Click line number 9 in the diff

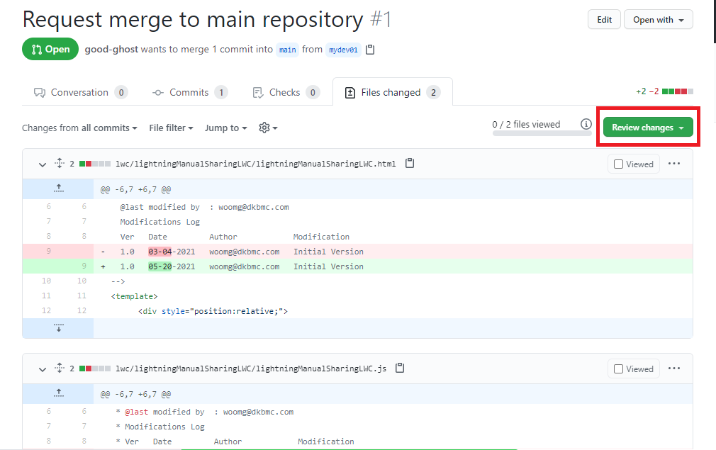coord(48,251)
